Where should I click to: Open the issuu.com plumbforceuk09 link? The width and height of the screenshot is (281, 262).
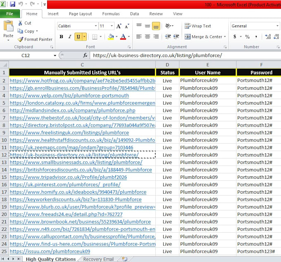click(50, 252)
